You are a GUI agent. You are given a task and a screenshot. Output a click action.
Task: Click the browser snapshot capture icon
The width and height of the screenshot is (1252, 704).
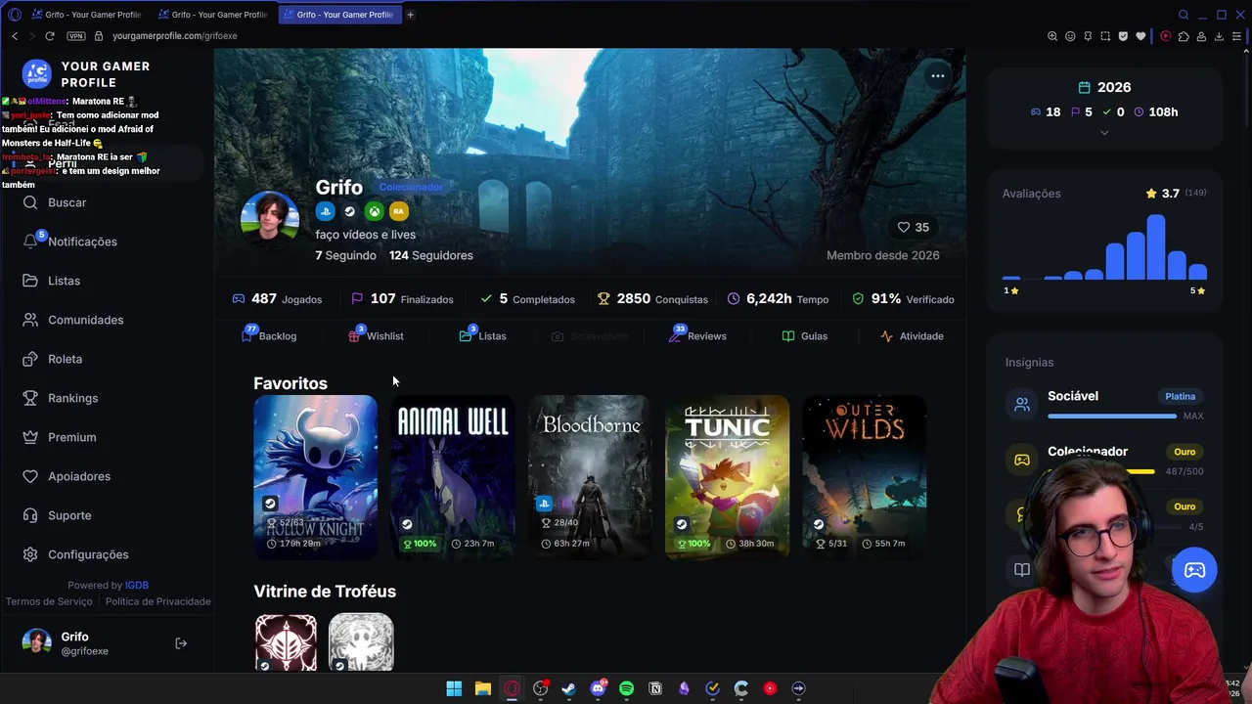point(1105,36)
